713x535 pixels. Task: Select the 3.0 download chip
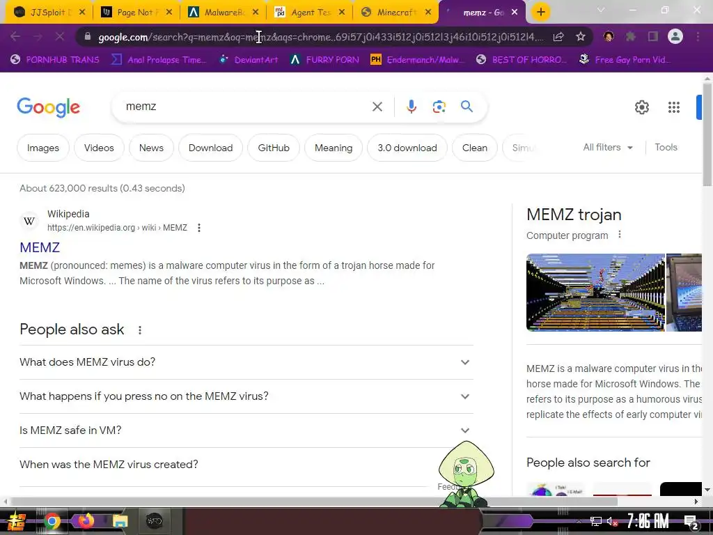tap(407, 148)
